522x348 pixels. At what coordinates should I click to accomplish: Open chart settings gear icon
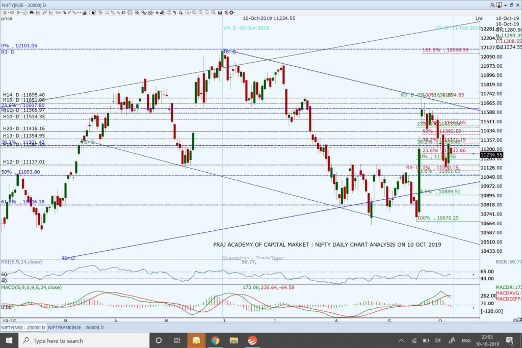tap(231, 13)
